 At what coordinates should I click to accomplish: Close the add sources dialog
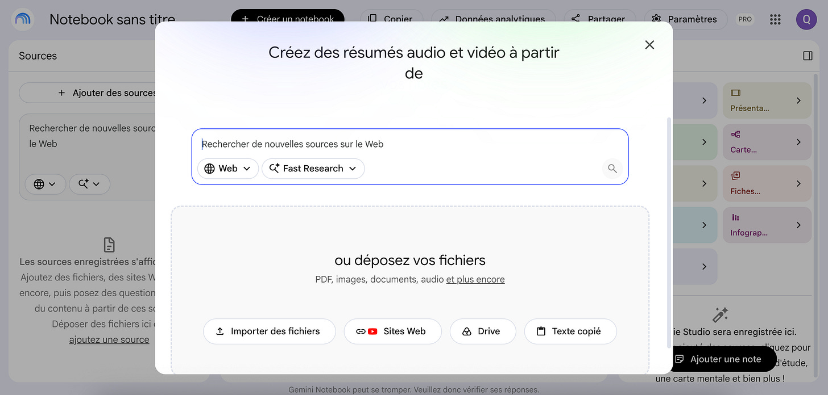point(649,45)
